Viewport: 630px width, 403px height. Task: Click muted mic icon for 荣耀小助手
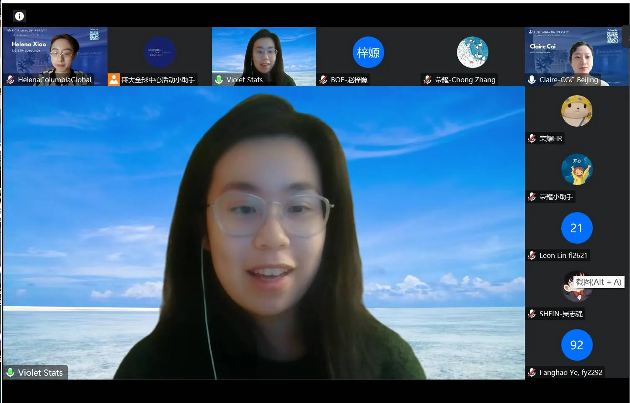click(532, 197)
